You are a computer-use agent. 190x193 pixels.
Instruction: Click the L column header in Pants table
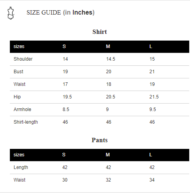[151, 155]
